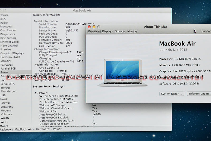Image resolution: width=211 pixels, height=141 pixels.
Task: Click the 11-inch, Mid 2012 model text
Action: click(173, 50)
